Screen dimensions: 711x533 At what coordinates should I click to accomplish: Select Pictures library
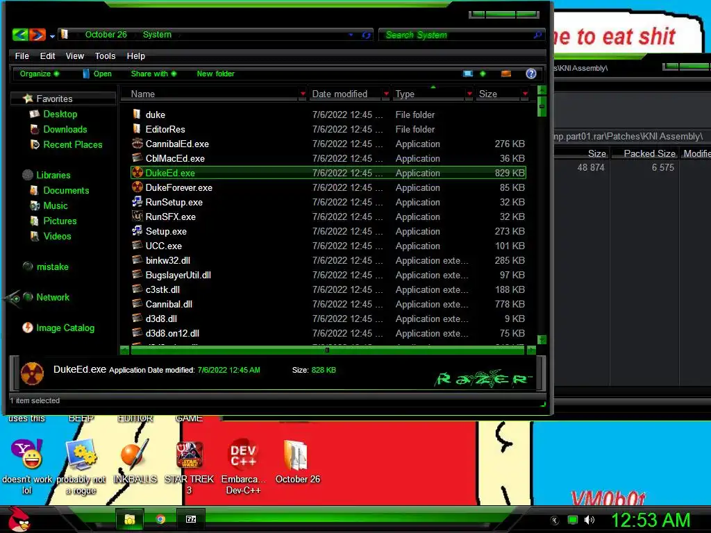[60, 221]
